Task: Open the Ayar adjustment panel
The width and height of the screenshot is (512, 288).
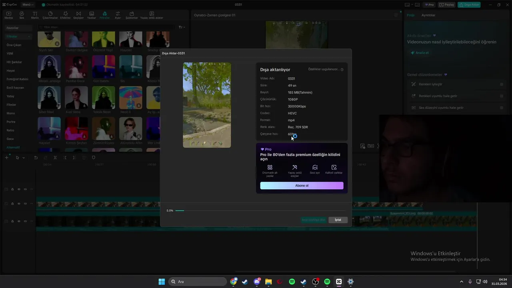Action: (118, 15)
